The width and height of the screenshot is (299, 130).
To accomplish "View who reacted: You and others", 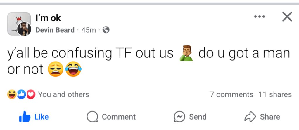I will (63, 94).
